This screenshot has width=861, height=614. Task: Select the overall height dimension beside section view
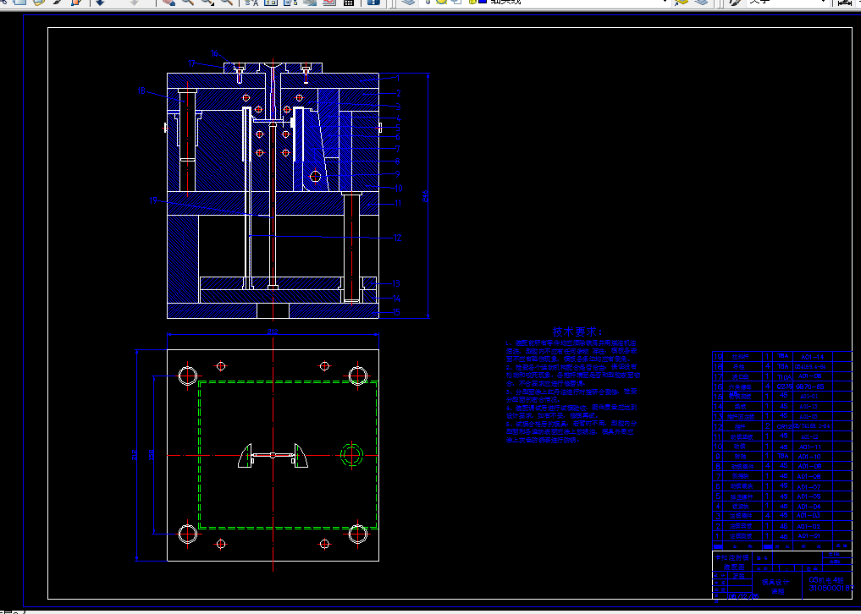click(424, 196)
